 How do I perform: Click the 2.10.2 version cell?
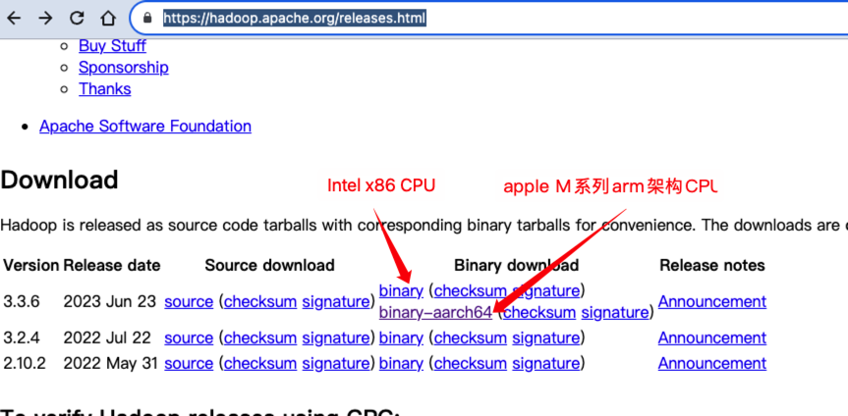[x=25, y=364]
